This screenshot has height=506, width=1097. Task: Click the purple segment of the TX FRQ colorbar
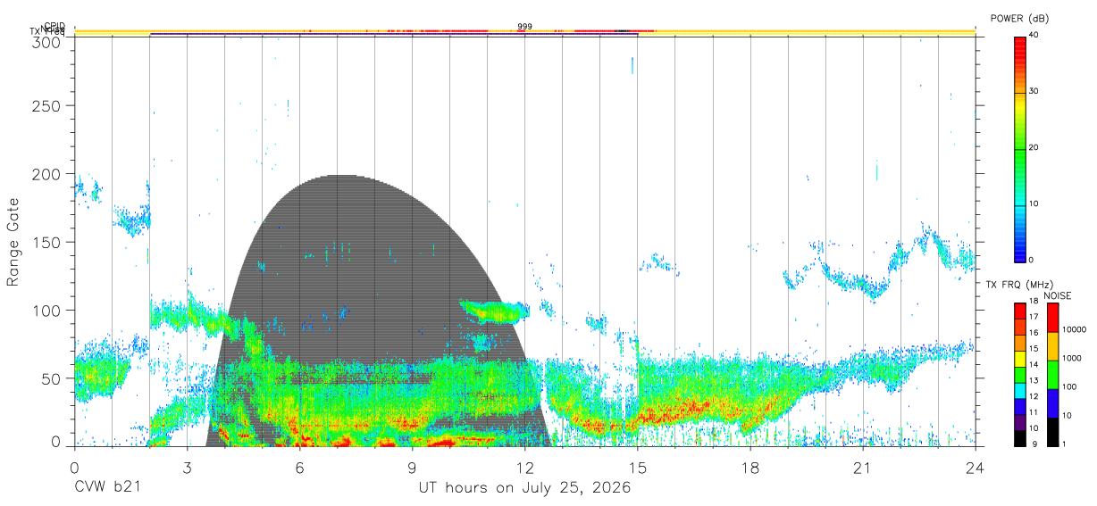(x=1019, y=422)
